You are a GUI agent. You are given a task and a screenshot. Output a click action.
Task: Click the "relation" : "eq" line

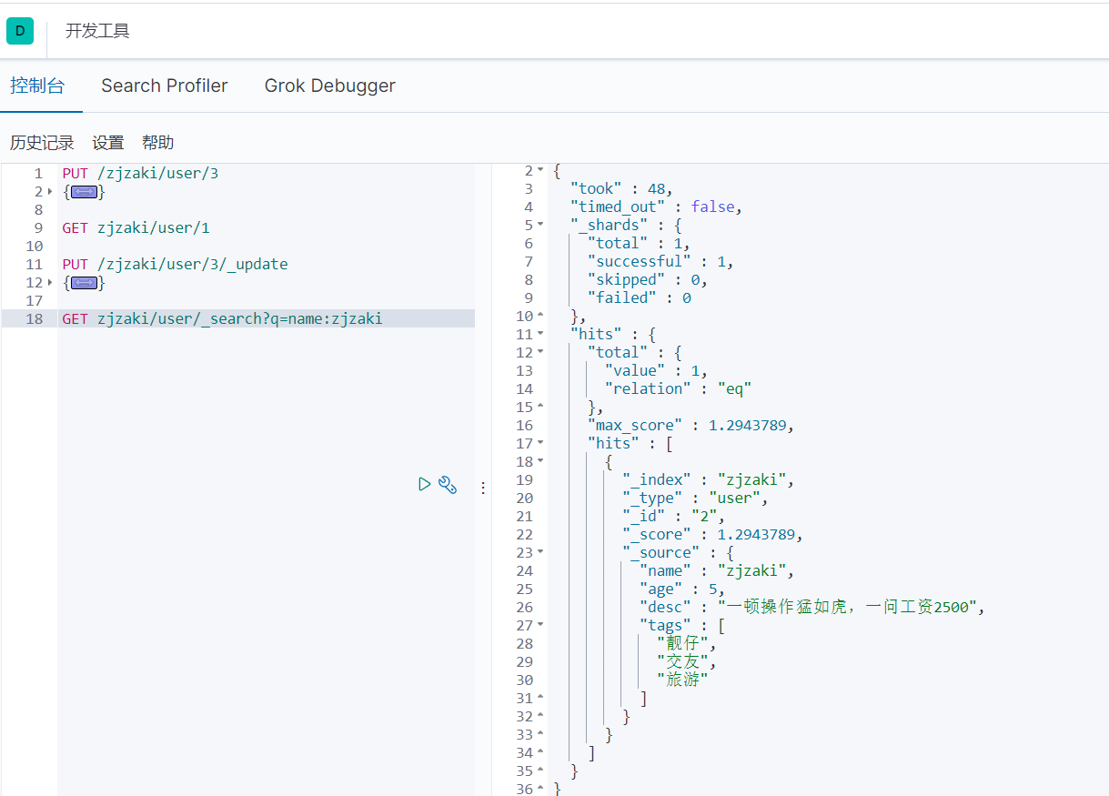(x=679, y=388)
